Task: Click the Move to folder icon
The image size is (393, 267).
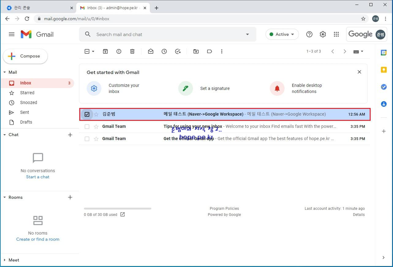Action: click(196, 51)
